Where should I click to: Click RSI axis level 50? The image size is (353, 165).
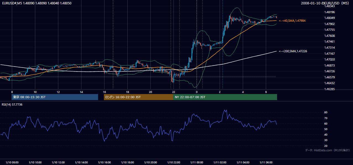[326, 129]
